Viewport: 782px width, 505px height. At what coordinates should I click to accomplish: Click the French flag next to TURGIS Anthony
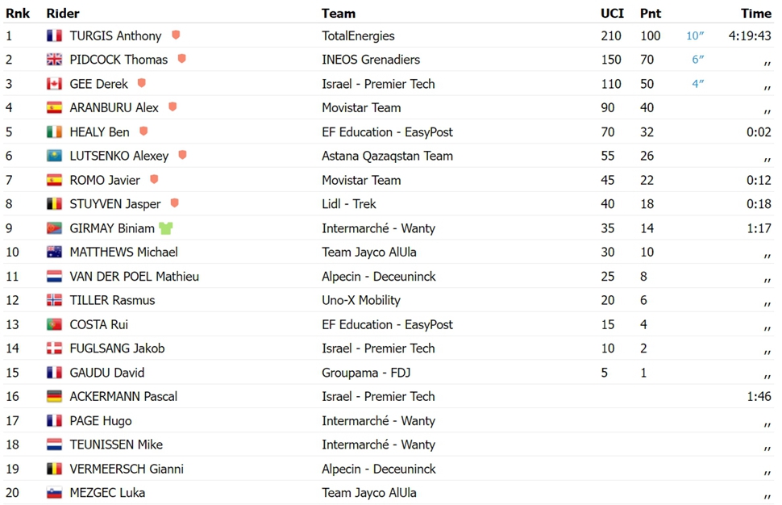[54, 35]
